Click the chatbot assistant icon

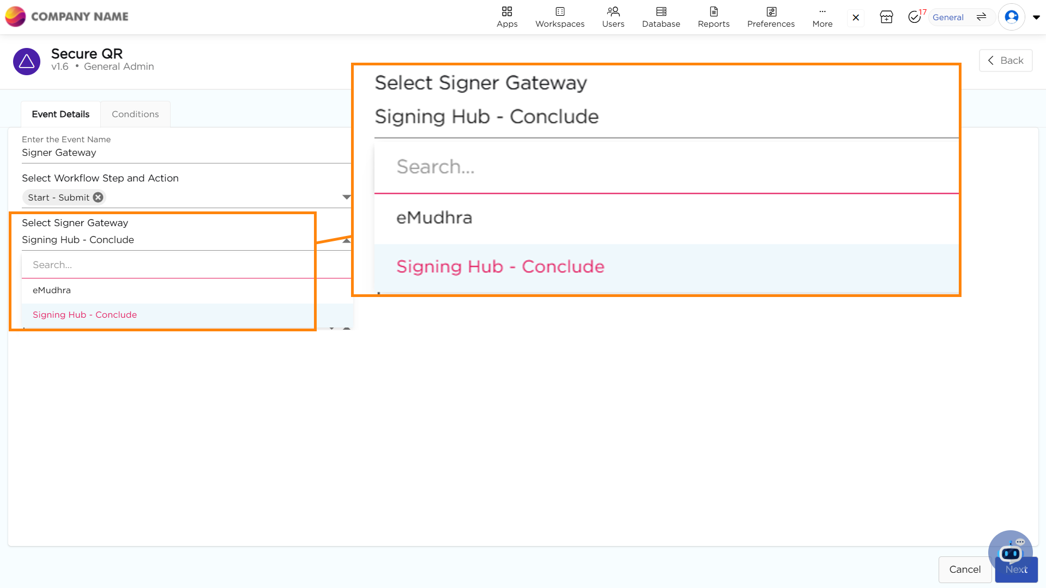1010,551
